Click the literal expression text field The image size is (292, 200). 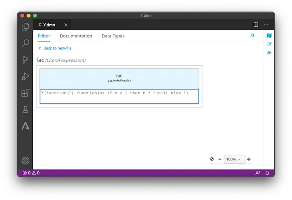tap(119, 97)
